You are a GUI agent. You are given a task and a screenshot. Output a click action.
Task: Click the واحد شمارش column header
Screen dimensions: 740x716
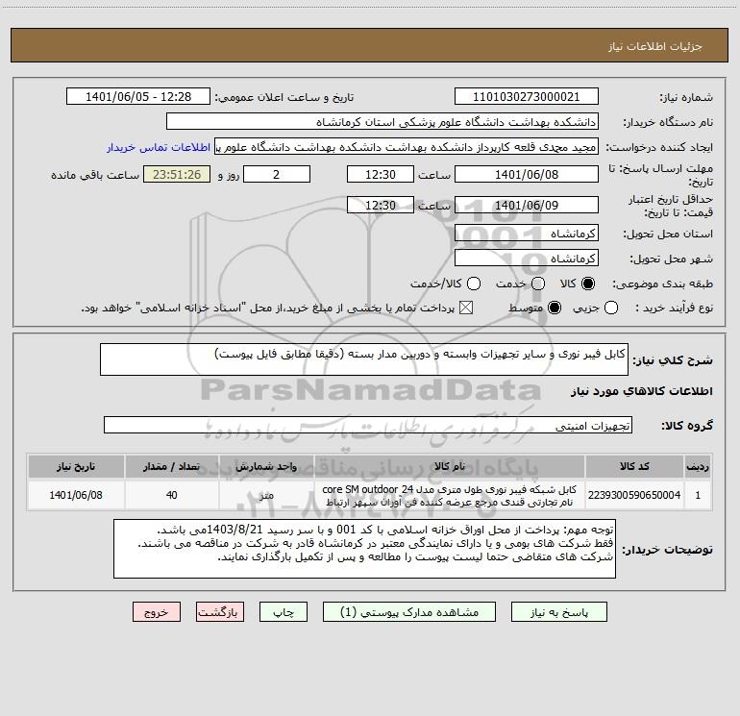266,466
